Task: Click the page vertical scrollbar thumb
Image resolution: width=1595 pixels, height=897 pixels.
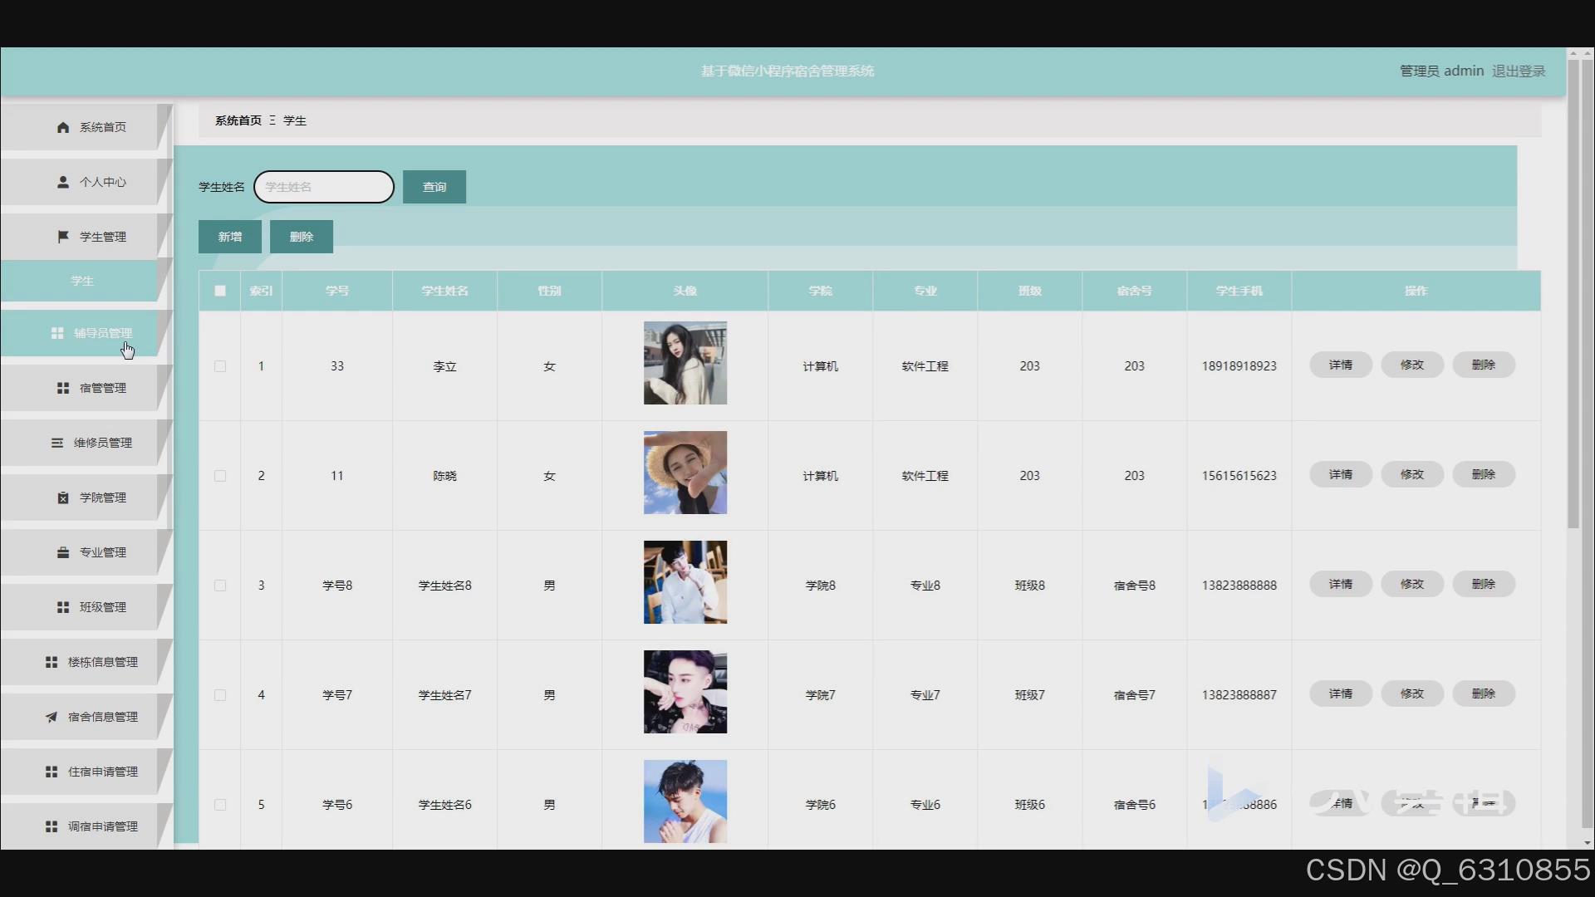Action: (x=1573, y=291)
